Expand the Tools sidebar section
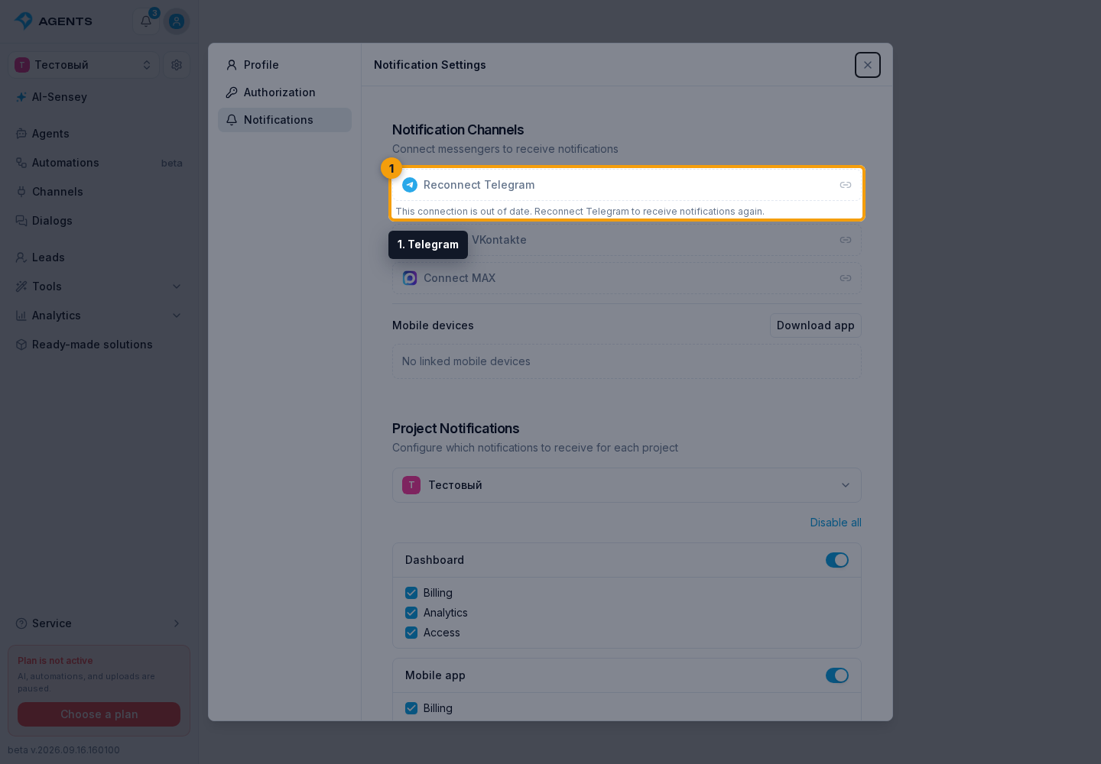The height and width of the screenshot is (764, 1101). click(99, 286)
